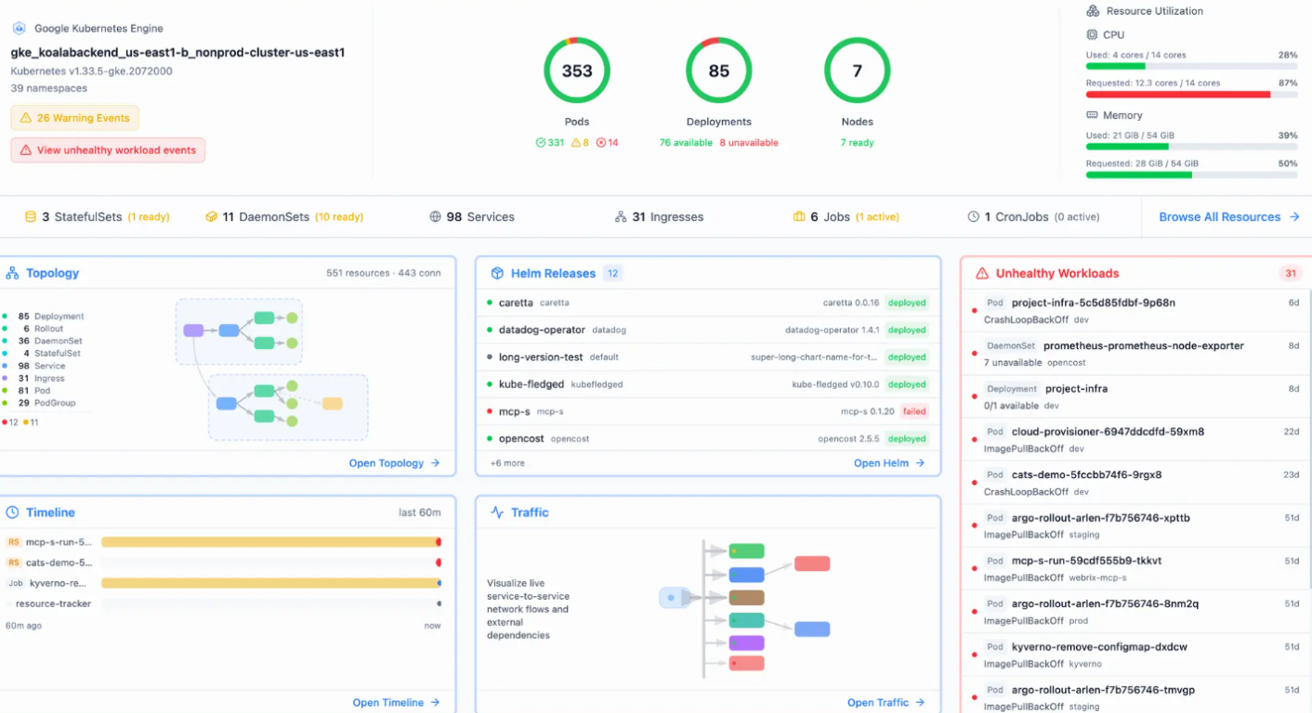The height and width of the screenshot is (713, 1312).
Task: Select the caretta Helm release row
Action: (x=708, y=303)
